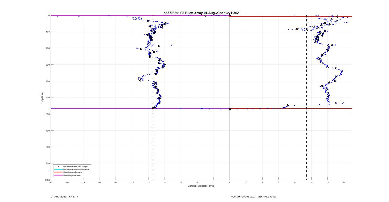Select the 'Vertical Velocity [cm/s]' x-axis label
This screenshot has height=202, width=389.
coord(201,186)
